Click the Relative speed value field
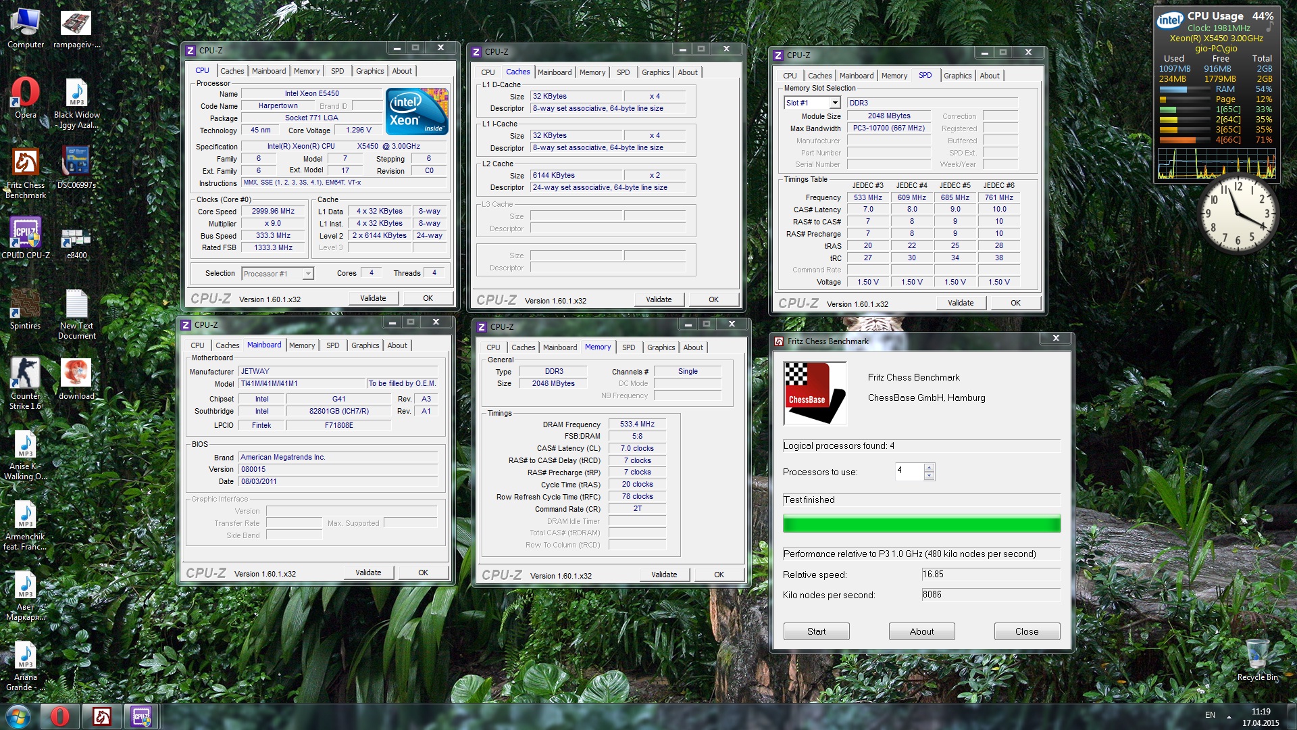This screenshot has height=730, width=1297. click(x=990, y=575)
